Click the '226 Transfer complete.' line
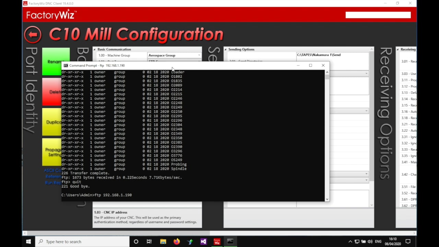Viewport: 439px width, 247px height. 85,173
